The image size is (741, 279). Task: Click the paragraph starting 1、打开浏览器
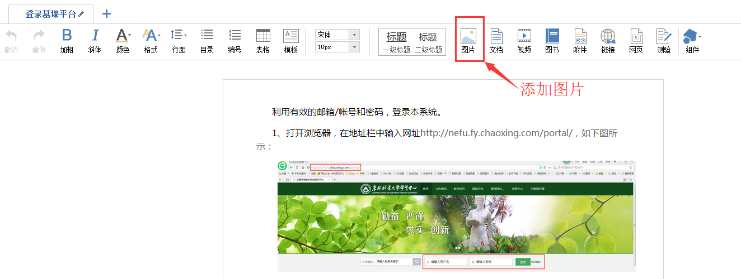click(x=437, y=139)
